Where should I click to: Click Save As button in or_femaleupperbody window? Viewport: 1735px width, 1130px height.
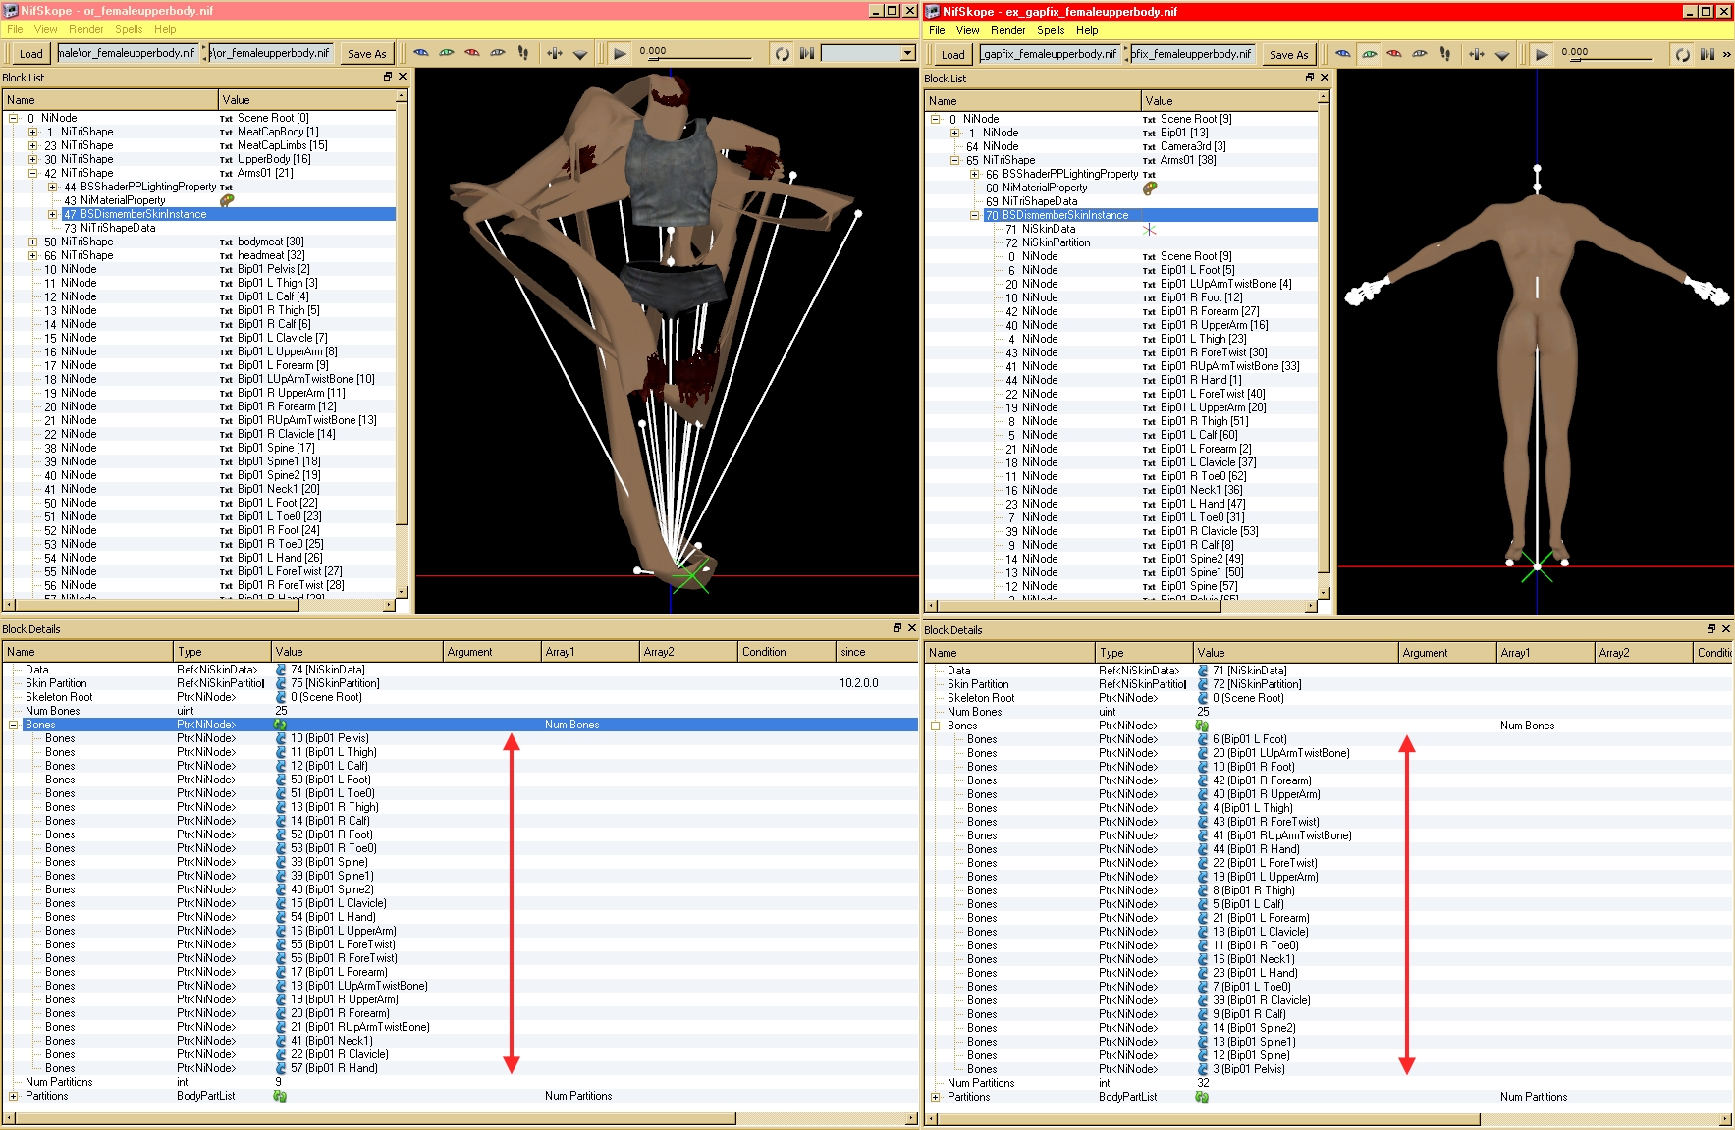(x=367, y=53)
